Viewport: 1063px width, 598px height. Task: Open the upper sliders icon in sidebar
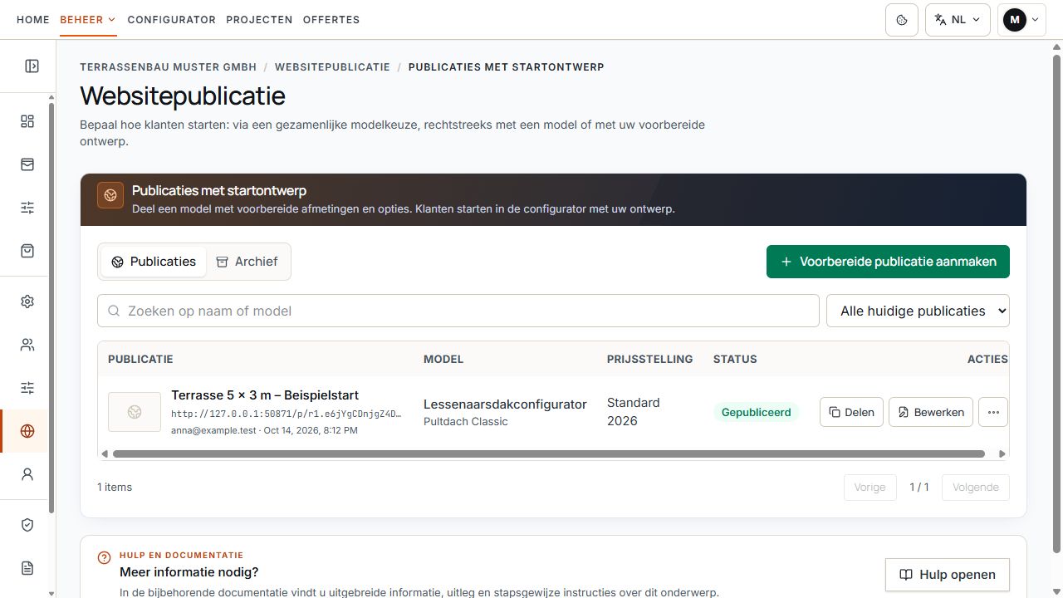[x=27, y=208]
